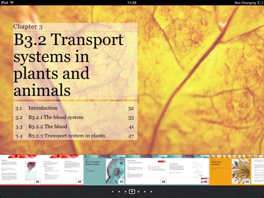
Task: Tap the red callout button on page 48
Action: coord(162,161)
